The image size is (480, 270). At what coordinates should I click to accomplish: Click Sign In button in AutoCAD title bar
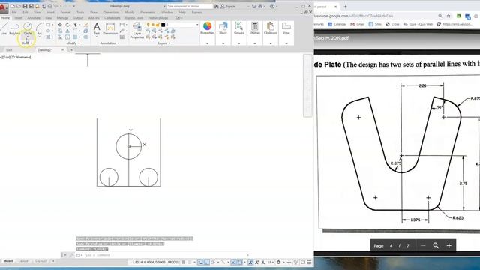coord(228,6)
